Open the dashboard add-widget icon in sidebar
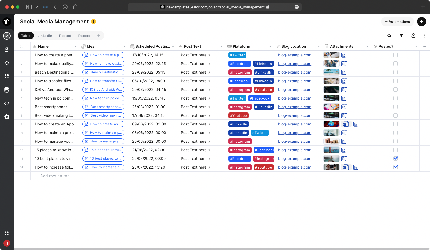Viewport: 430px width, 250px height. [7, 76]
